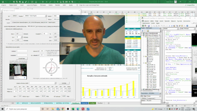Click the red Acrobat-style taskbar icon

83,109
